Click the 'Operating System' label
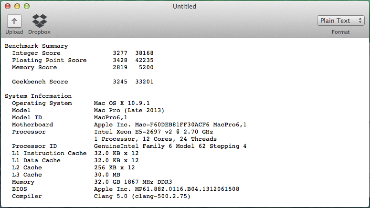The image size is (370, 208). pos(42,103)
